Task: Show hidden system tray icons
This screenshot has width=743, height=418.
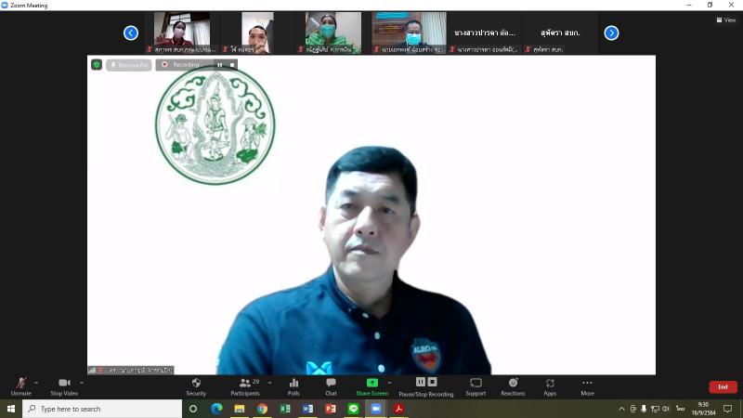Action: (x=621, y=409)
